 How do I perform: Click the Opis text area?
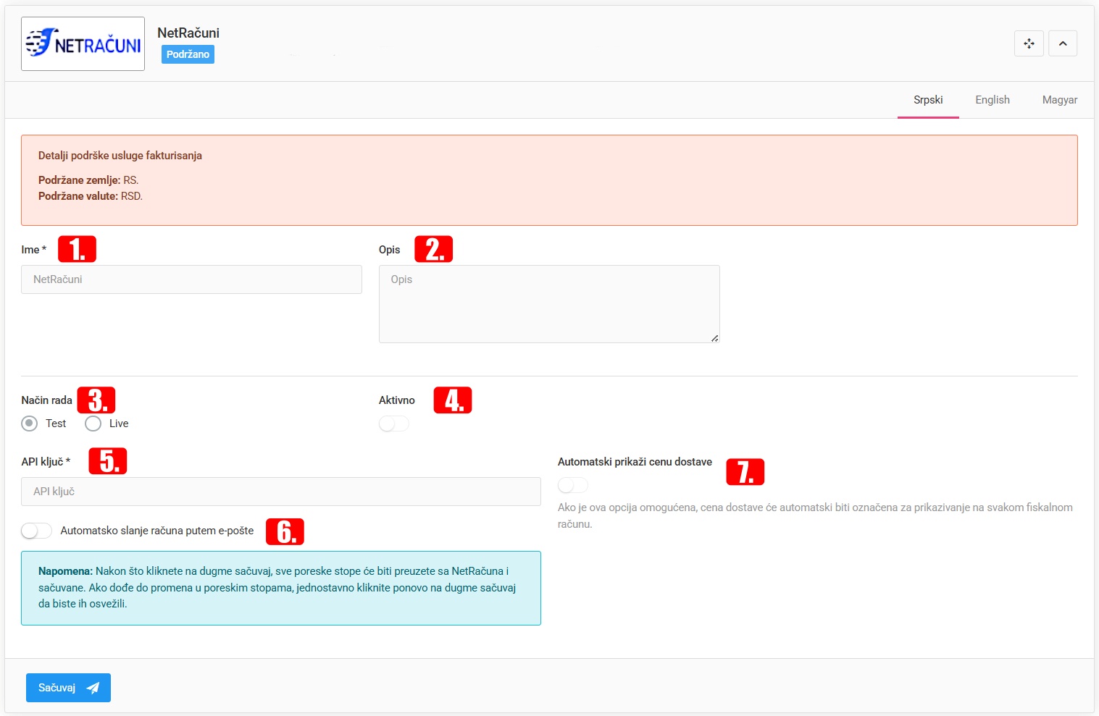point(549,304)
